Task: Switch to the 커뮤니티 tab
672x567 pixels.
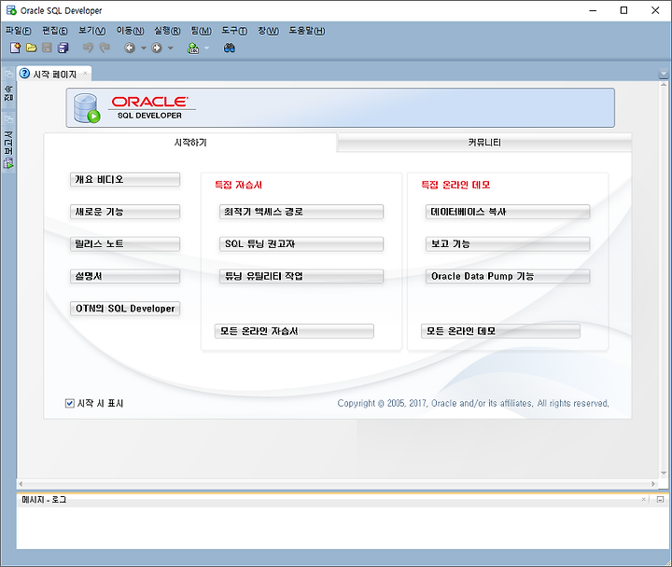Action: 484,143
